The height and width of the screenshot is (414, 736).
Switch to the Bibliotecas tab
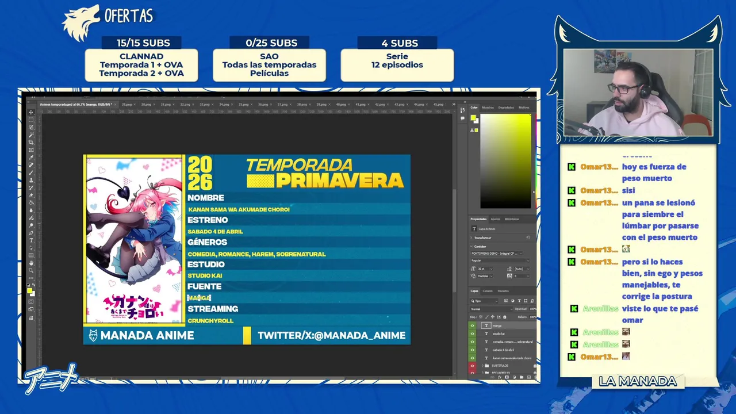point(512,219)
